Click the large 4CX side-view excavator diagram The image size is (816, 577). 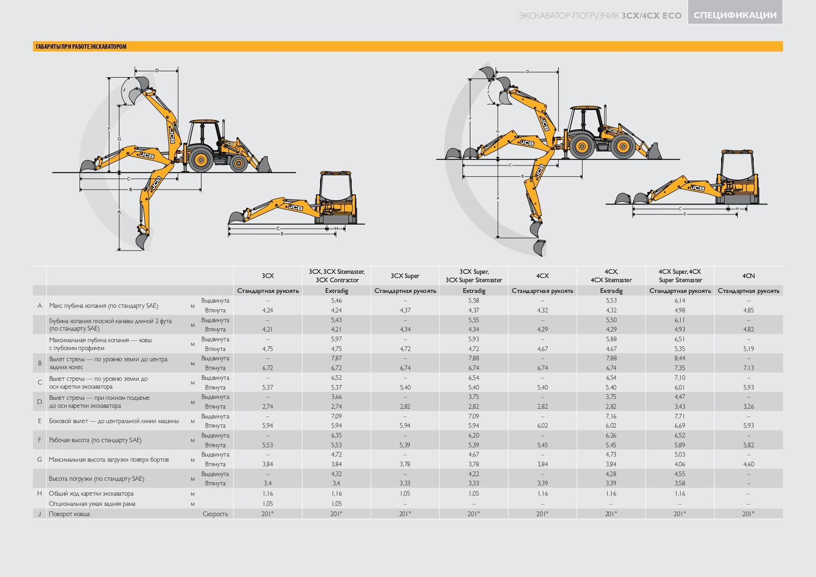(x=559, y=160)
